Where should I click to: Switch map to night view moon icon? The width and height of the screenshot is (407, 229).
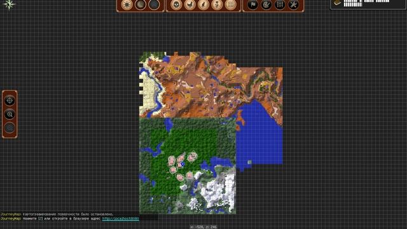(x=141, y=4)
